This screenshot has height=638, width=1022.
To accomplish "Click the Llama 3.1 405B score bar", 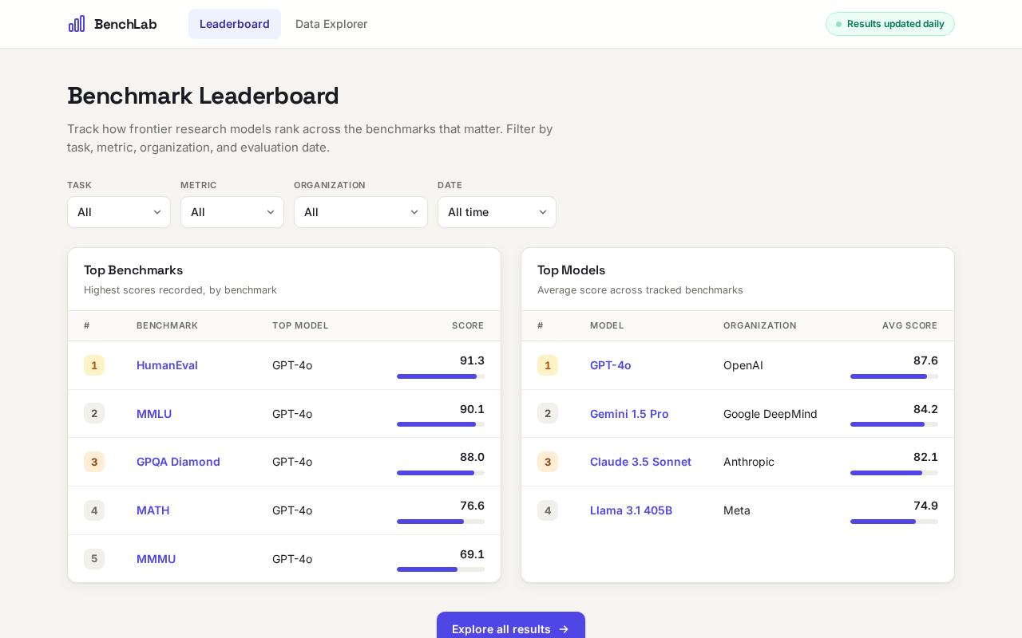I will pos(894,522).
